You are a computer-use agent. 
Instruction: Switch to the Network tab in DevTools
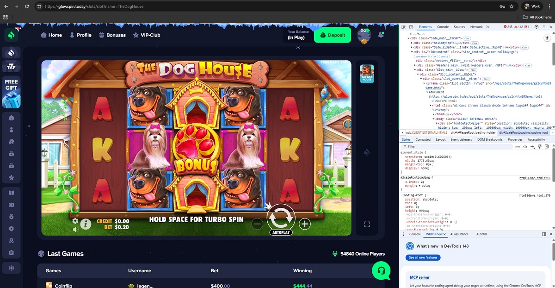click(x=476, y=27)
